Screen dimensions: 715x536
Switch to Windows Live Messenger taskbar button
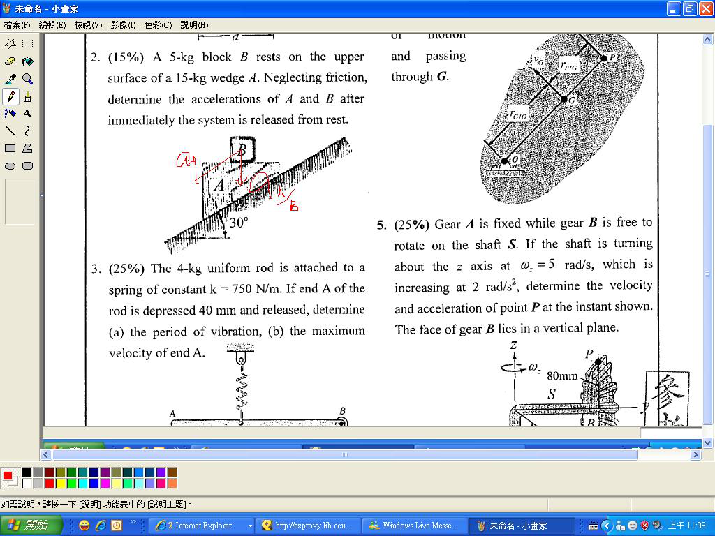[x=413, y=526]
